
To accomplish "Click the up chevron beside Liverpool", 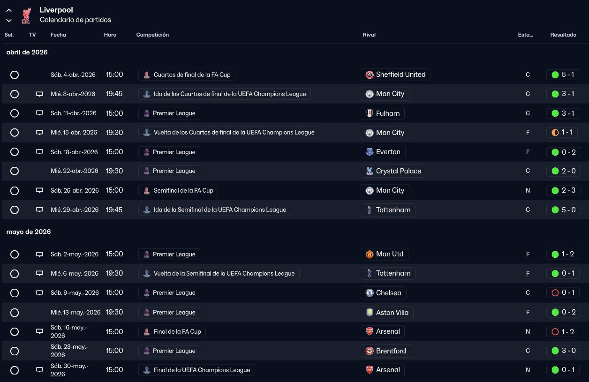I will [x=9, y=10].
